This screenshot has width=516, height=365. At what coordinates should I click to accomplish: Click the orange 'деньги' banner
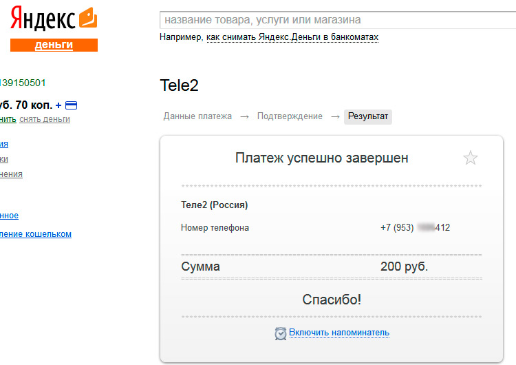pyautogui.click(x=54, y=45)
